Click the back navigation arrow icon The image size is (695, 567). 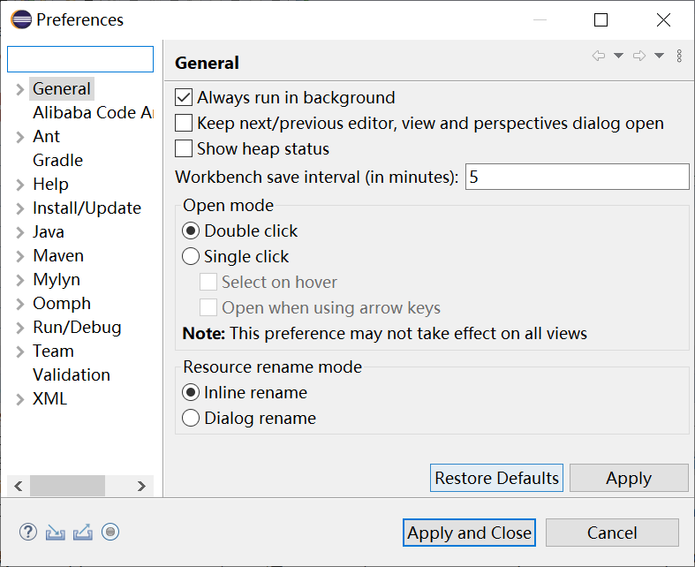(599, 56)
